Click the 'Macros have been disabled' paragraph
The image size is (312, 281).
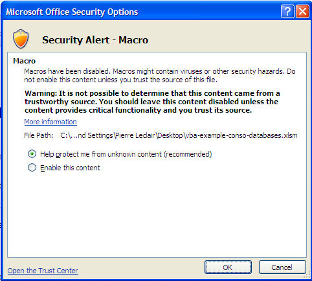coord(160,76)
